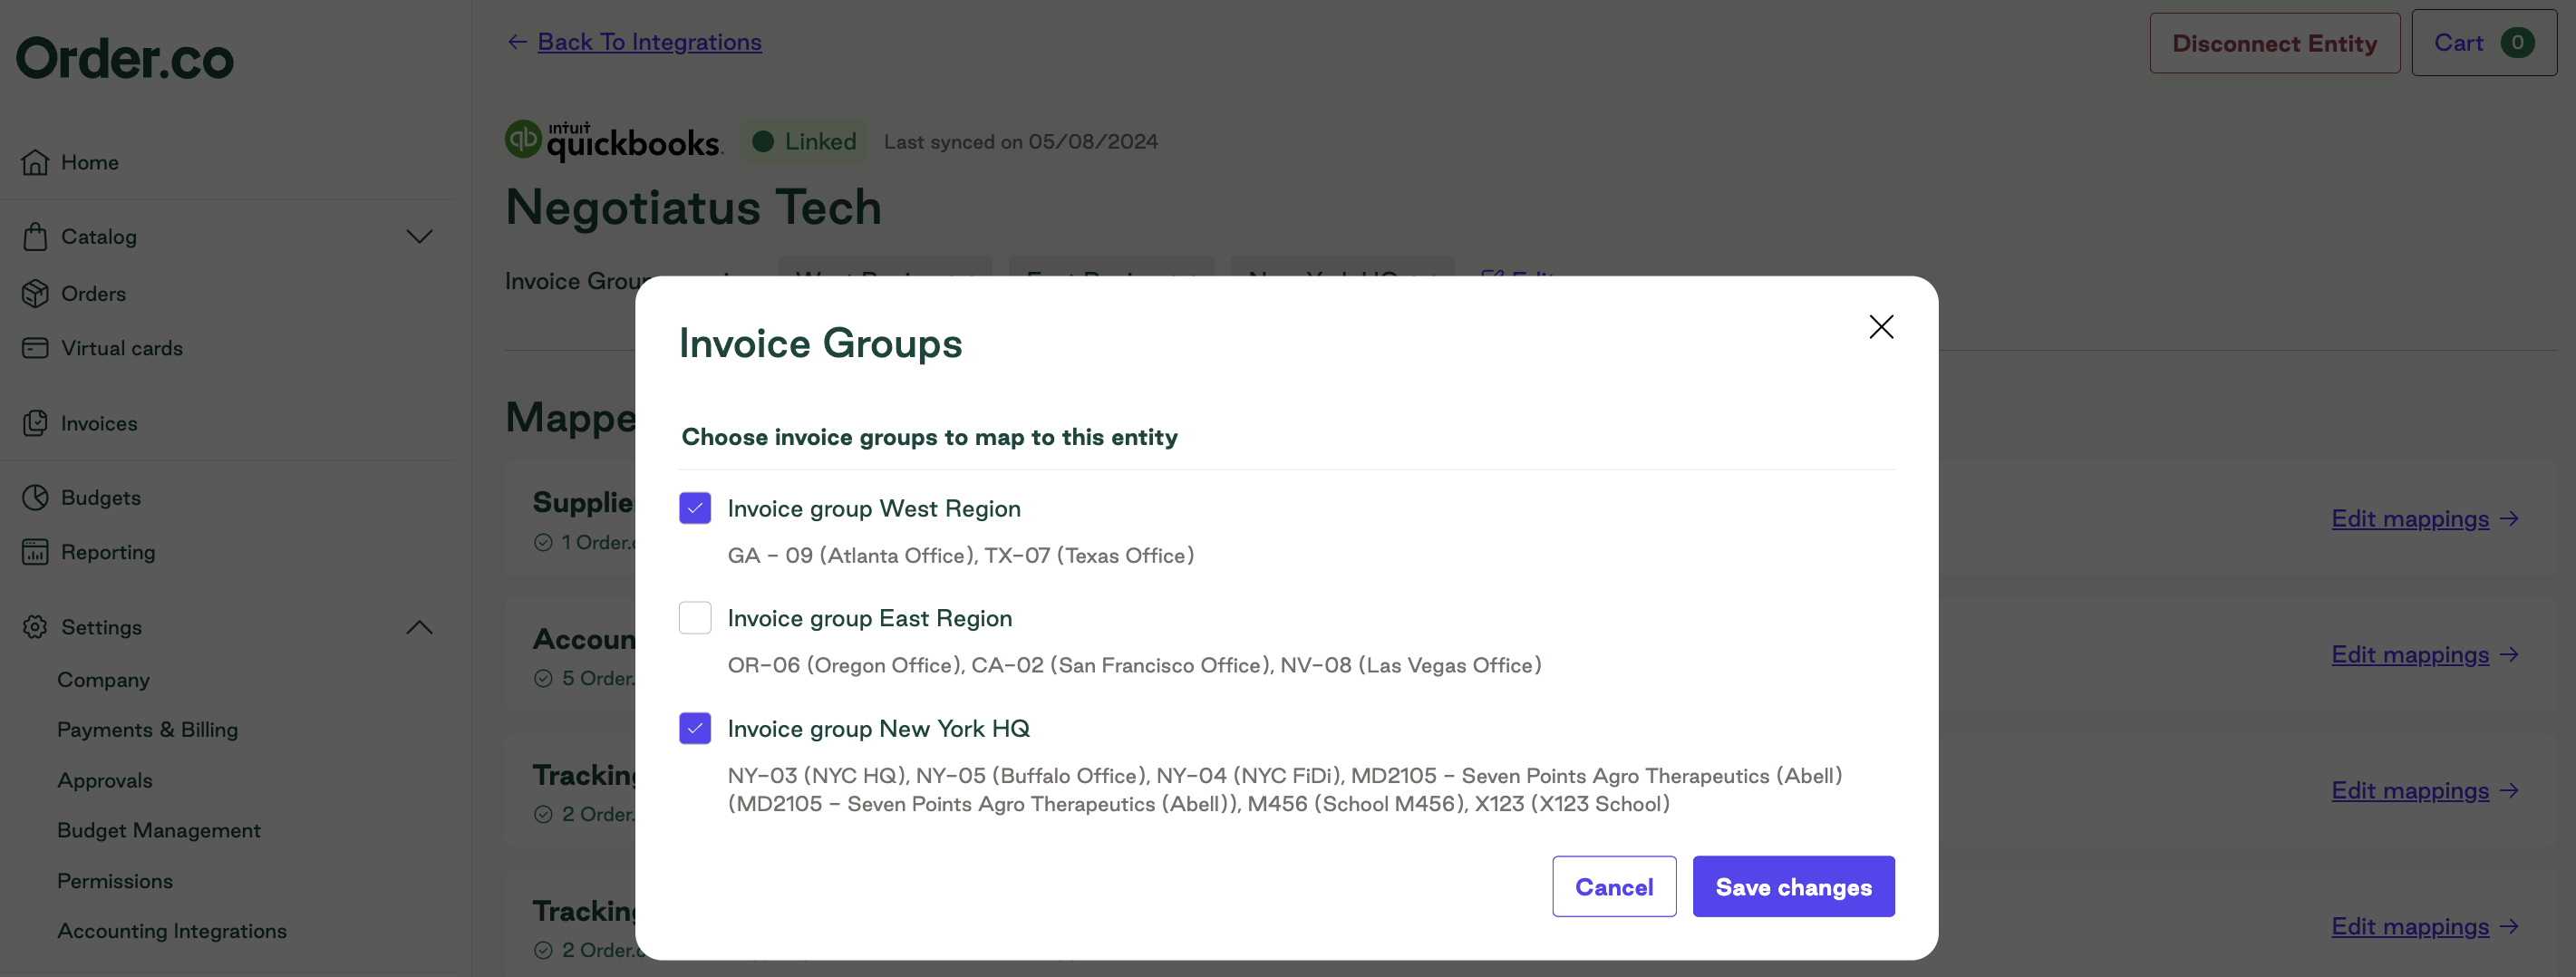Viewport: 2576px width, 977px height.
Task: Click Invoice group New York HQ label
Action: tap(878, 728)
